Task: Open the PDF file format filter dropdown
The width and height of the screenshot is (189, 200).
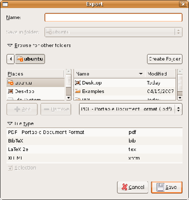Action: (x=130, y=109)
